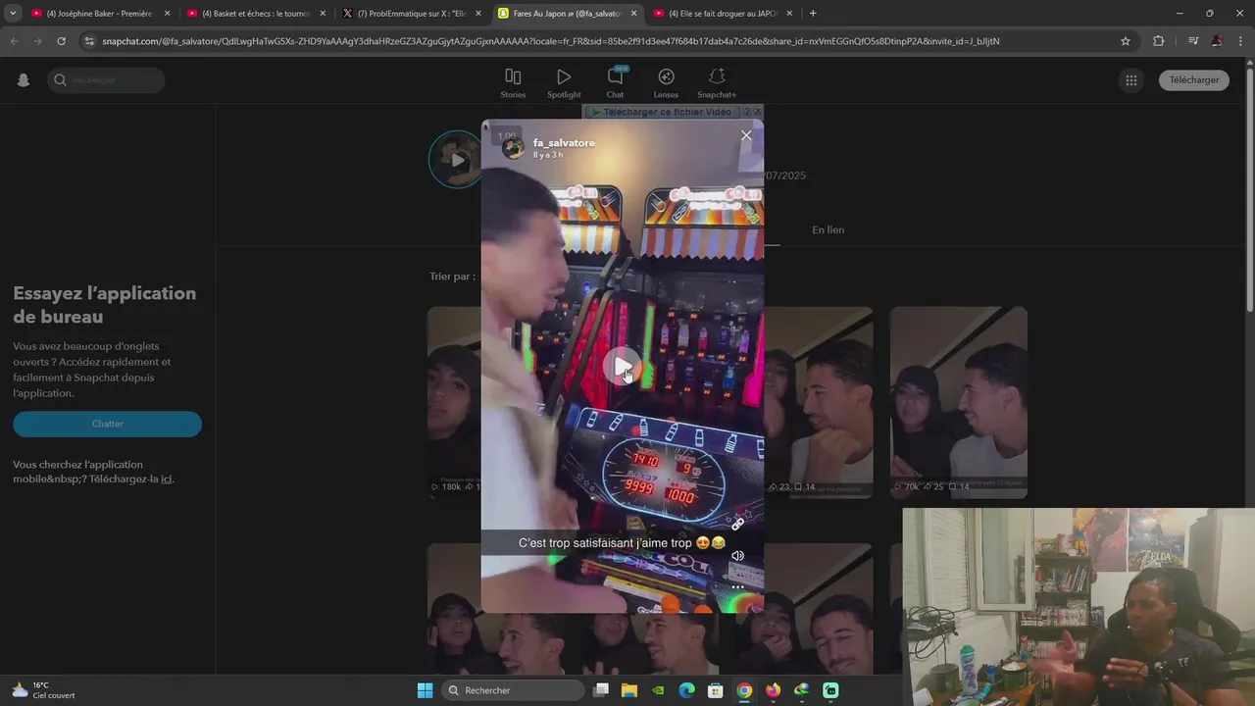
Task: Switch to the ProblEmmatique sur X tab
Action: coord(411,14)
